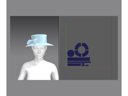Select the lower-left brim arc pattern piece
Image resolution: width=128 pixels, height=96 pixels.
[78, 54]
